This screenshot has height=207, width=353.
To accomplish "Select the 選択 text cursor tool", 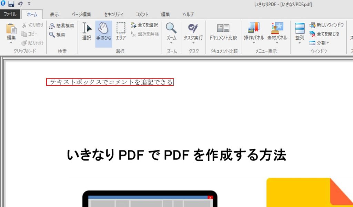I will [87, 31].
